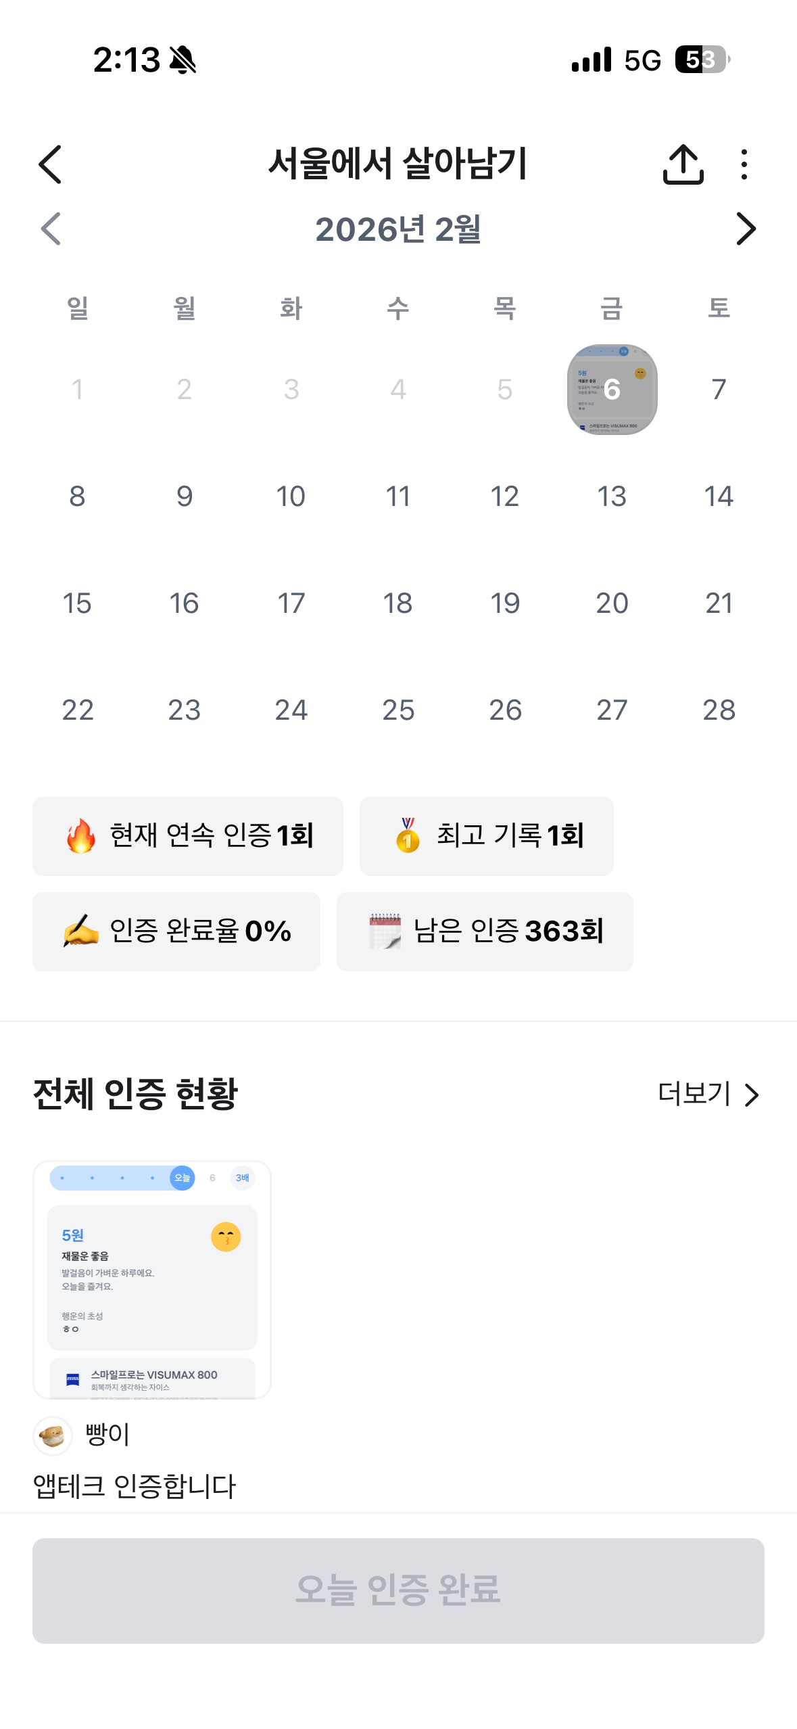Image resolution: width=797 pixels, height=1729 pixels.
Task: Open the certification screenshot thumbnail
Action: pos(152,1279)
